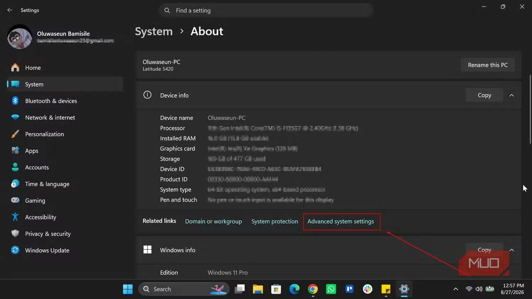The width and height of the screenshot is (532, 299).
Task: Open Accessibility settings
Action: (x=65, y=217)
